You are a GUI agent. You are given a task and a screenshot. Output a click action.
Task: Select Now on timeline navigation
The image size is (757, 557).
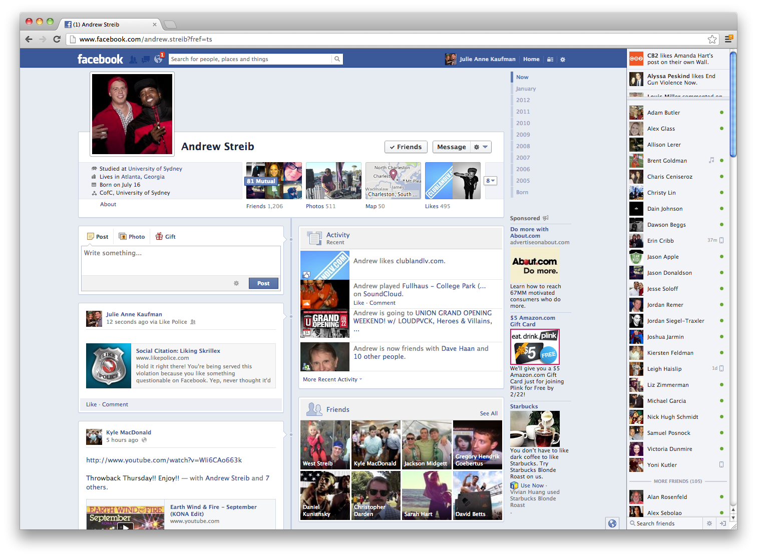[x=522, y=77]
